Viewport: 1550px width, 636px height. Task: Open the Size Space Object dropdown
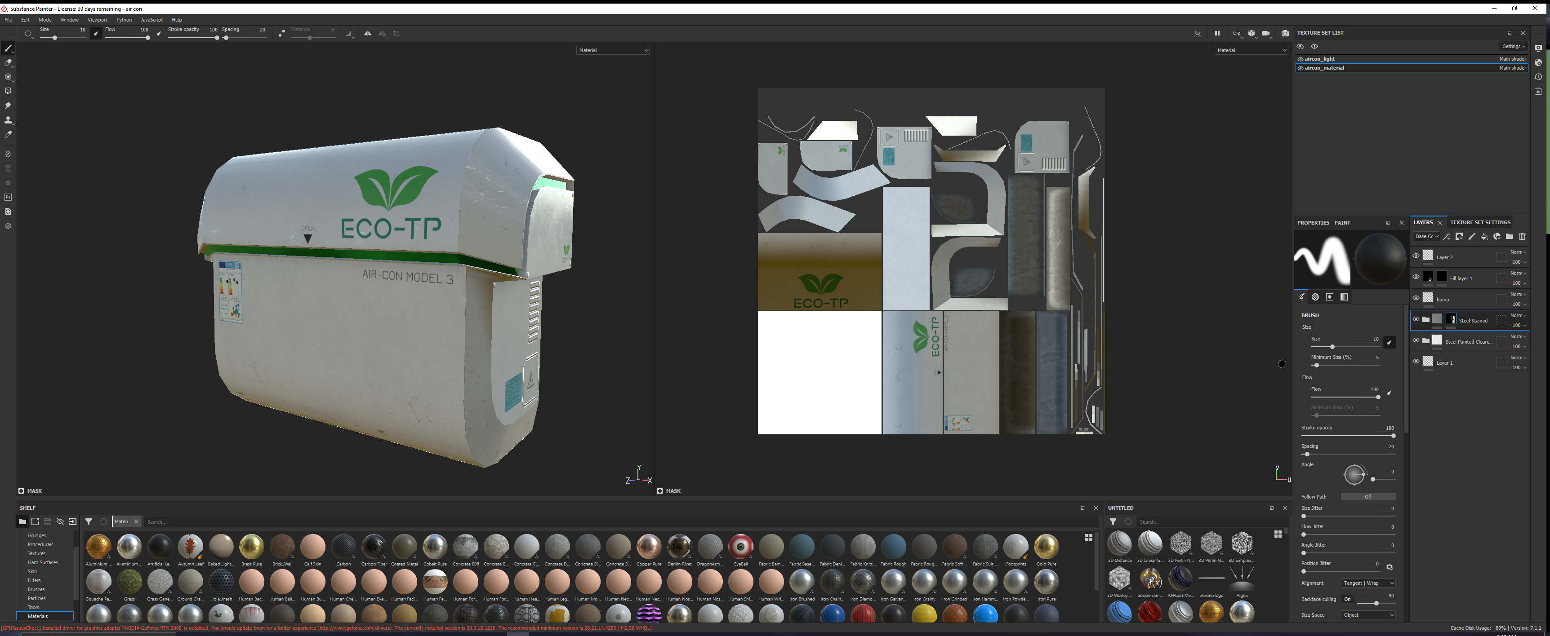pos(1367,615)
